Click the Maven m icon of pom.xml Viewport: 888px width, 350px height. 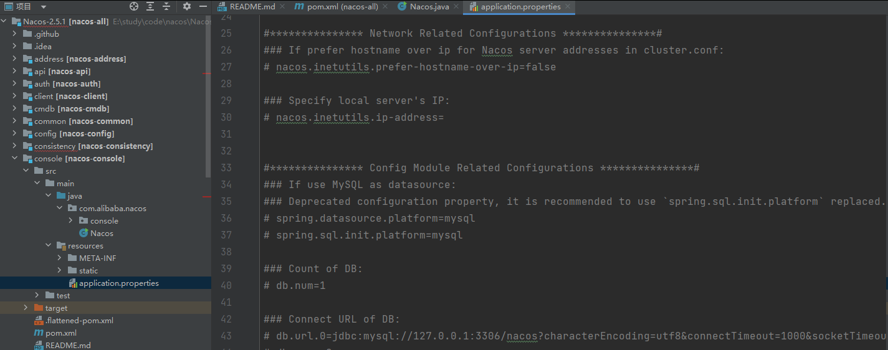[x=39, y=333]
